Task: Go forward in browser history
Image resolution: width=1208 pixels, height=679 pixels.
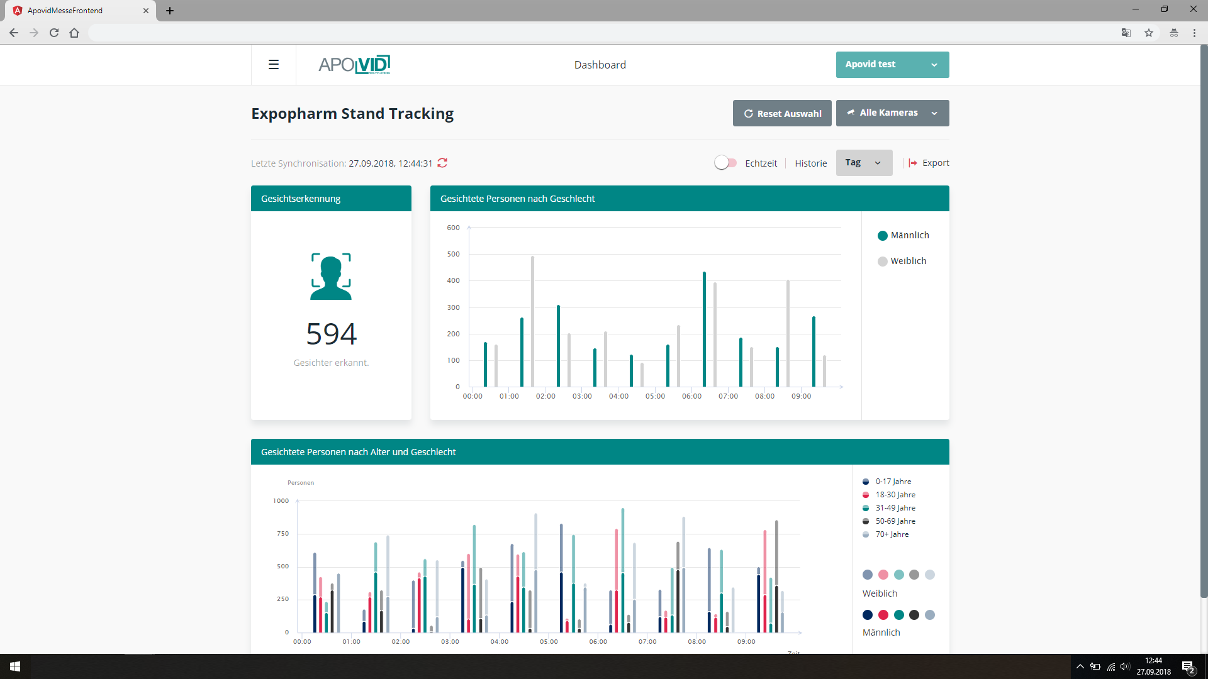Action: point(34,33)
